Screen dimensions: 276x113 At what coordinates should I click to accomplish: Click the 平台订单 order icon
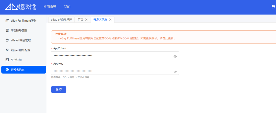point(7,60)
